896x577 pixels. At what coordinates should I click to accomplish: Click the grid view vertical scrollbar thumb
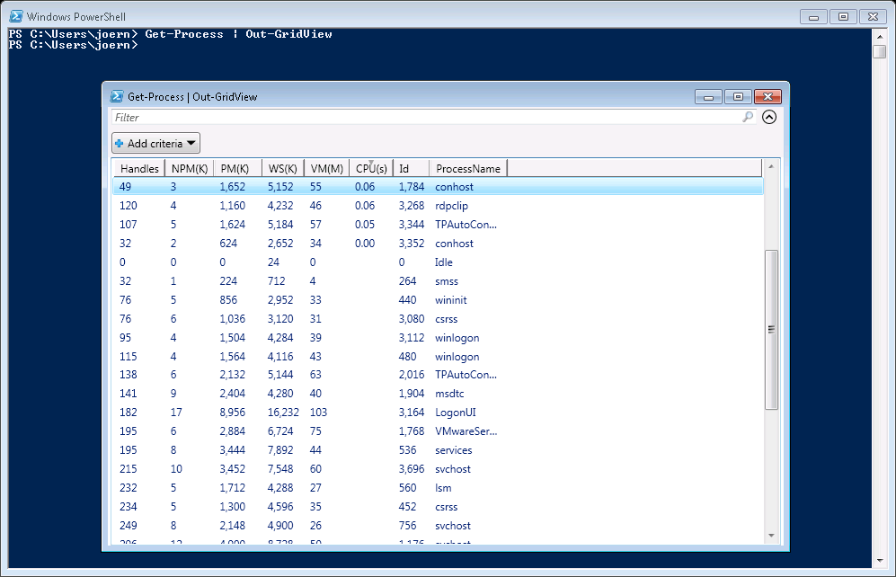771,330
